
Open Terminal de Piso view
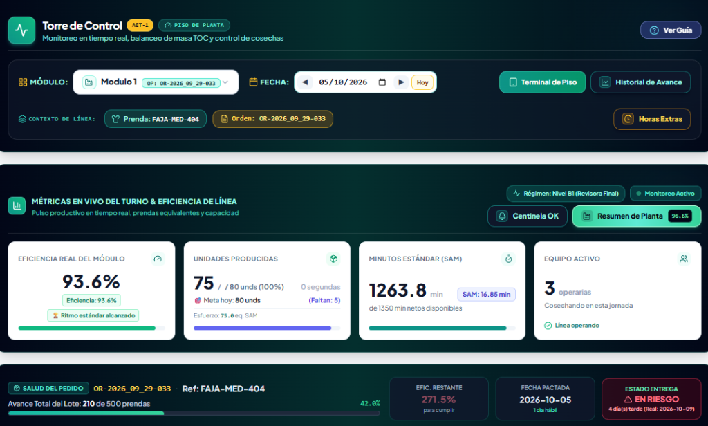click(542, 82)
